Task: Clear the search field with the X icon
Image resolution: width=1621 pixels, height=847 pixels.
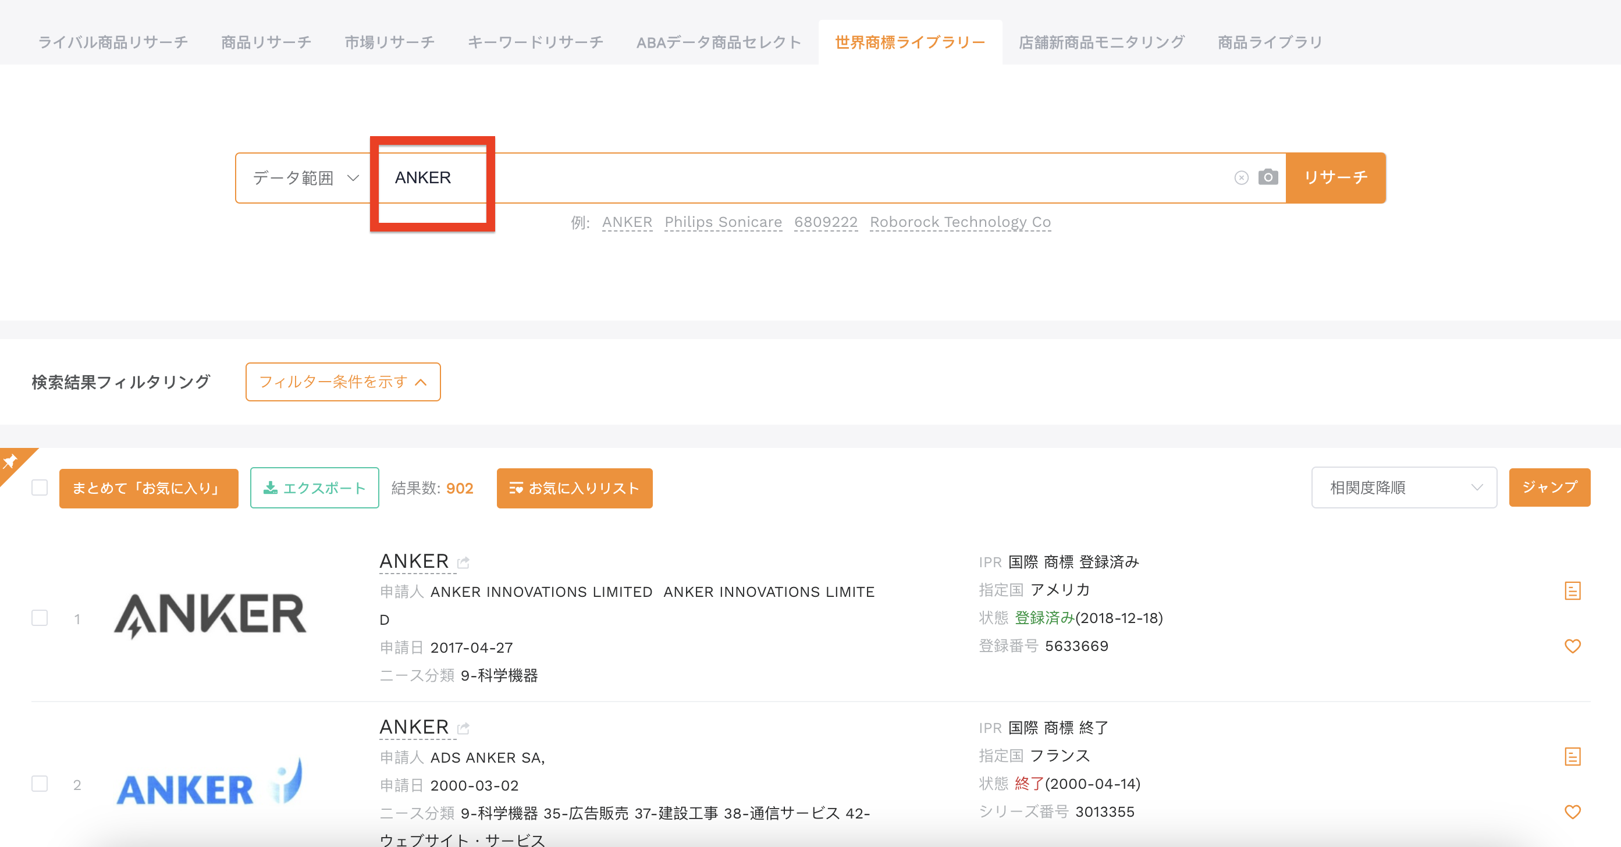Action: 1241,178
